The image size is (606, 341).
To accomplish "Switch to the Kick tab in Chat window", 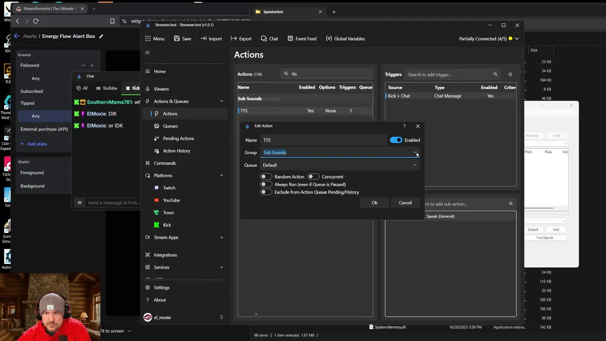I will [x=133, y=88].
